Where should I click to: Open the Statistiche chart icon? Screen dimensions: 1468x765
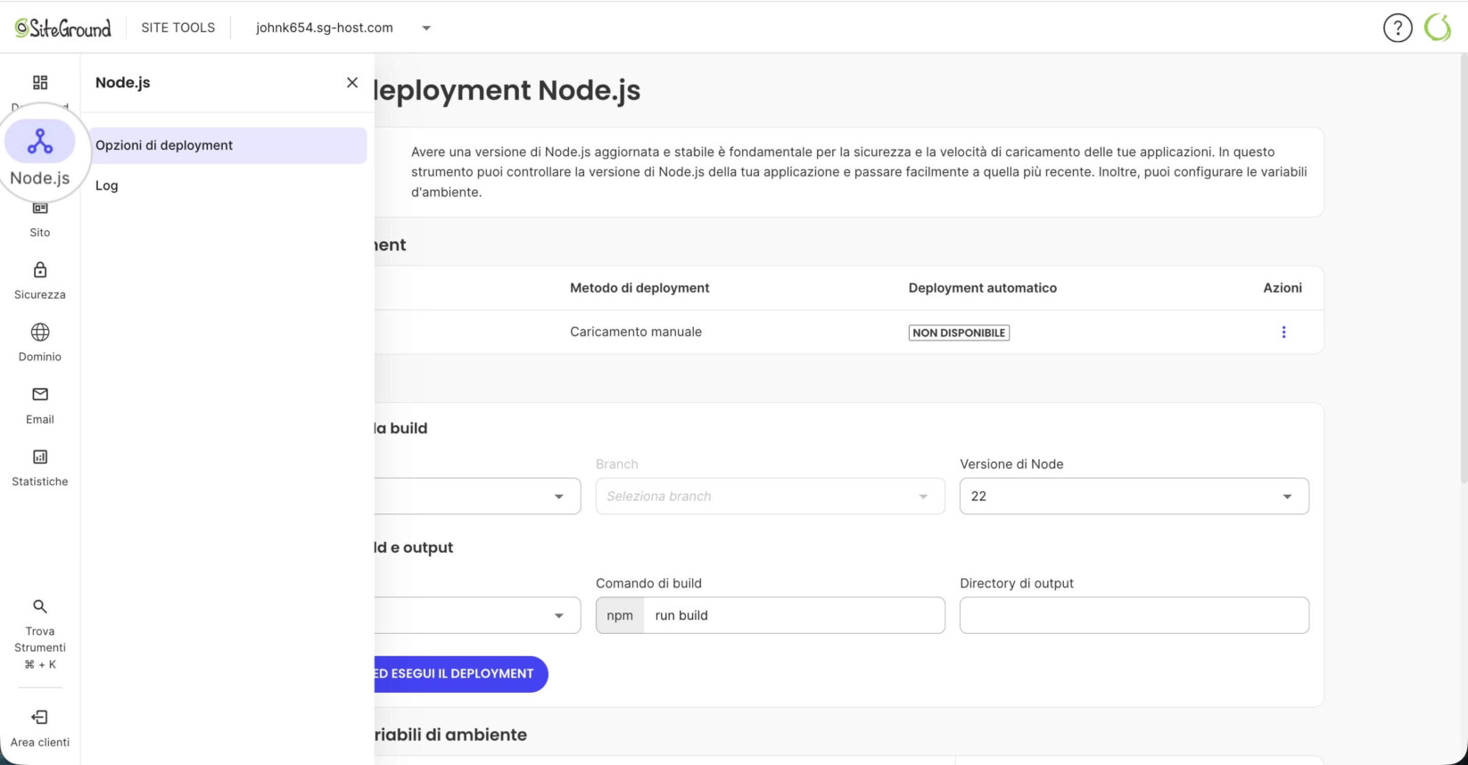click(40, 457)
